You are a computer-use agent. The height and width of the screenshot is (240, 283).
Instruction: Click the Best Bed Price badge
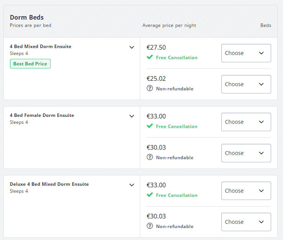point(30,64)
